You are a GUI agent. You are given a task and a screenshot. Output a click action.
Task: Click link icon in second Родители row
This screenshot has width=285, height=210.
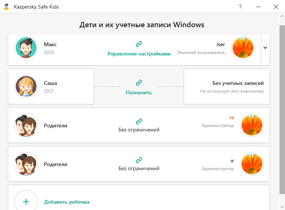pos(139,160)
